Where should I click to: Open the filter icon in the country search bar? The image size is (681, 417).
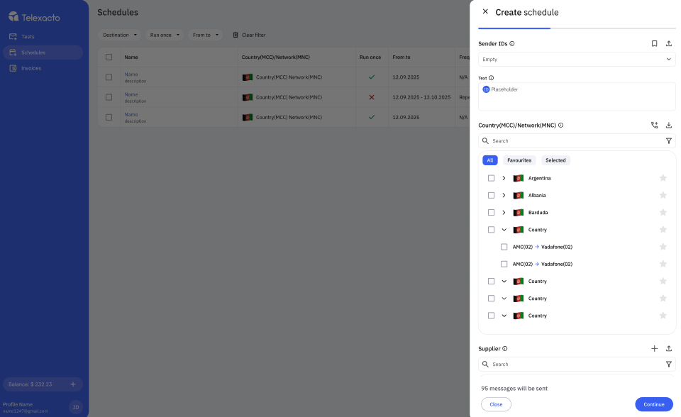(x=668, y=140)
